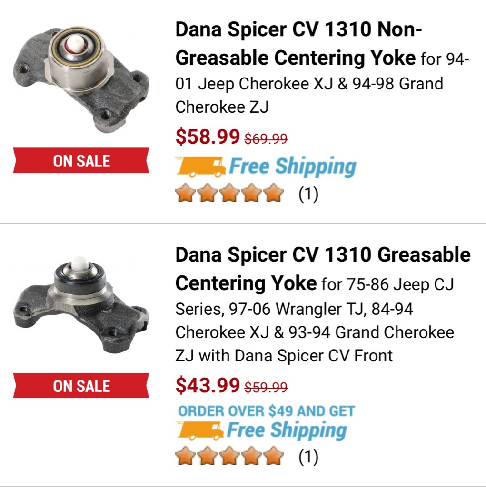Open the Non-Greasable Centering Yoke product image
The width and height of the screenshot is (486, 487).
pos(80,80)
